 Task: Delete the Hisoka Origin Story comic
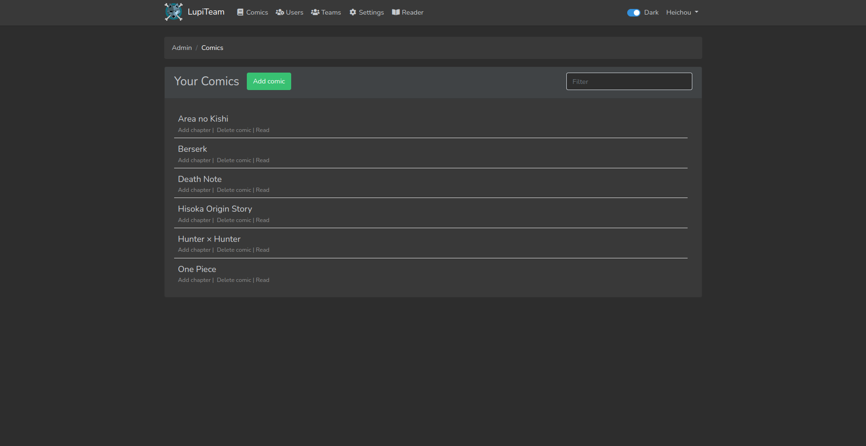pos(234,220)
